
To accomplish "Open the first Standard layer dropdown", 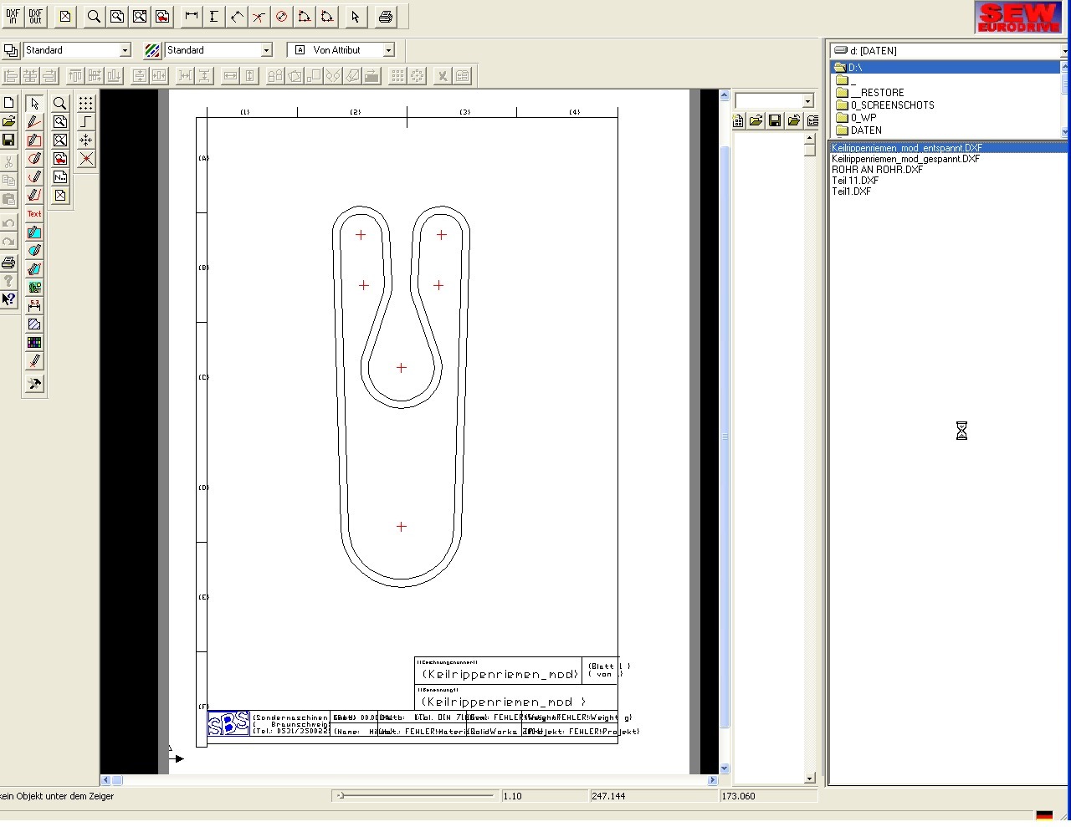I will (x=125, y=50).
